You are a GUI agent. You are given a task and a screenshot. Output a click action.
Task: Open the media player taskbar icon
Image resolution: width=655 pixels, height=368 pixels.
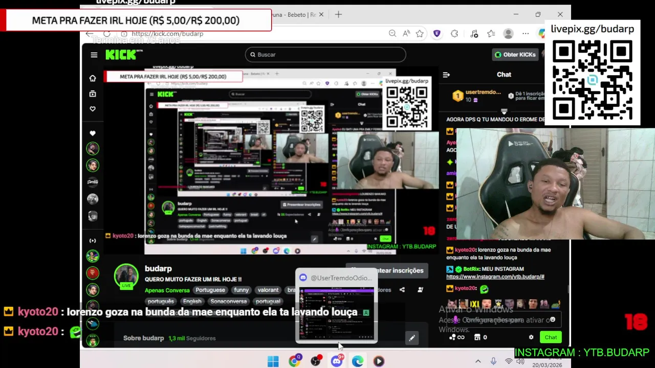coord(379,361)
